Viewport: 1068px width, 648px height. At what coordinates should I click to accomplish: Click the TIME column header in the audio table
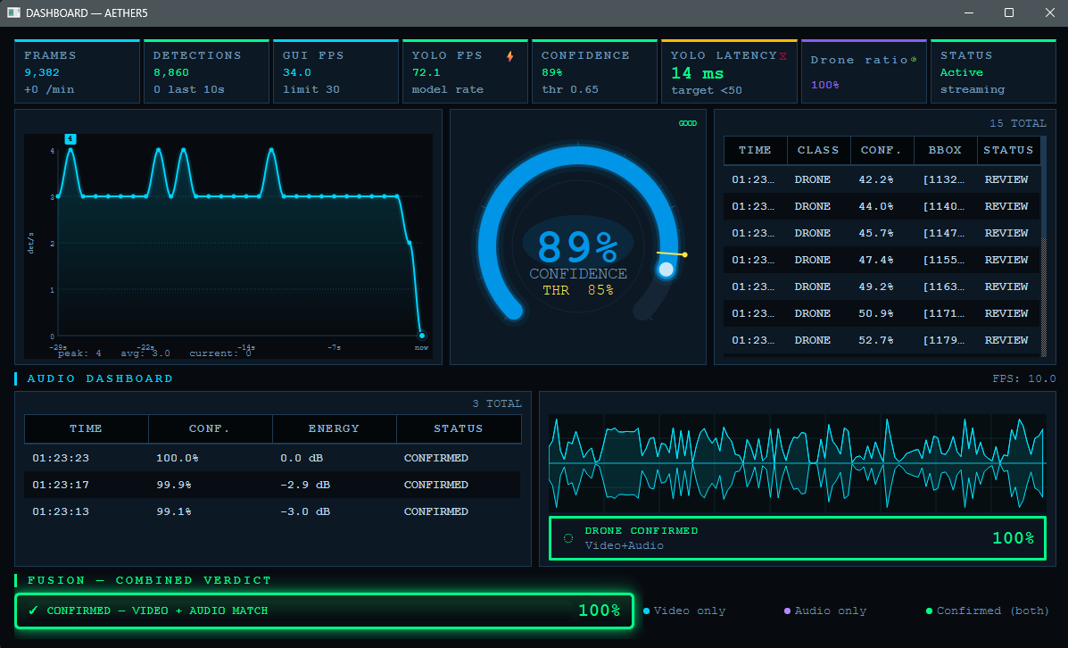(86, 428)
